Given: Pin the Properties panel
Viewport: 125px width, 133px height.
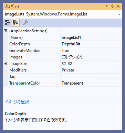Looking at the screenshot, I should [112, 6].
